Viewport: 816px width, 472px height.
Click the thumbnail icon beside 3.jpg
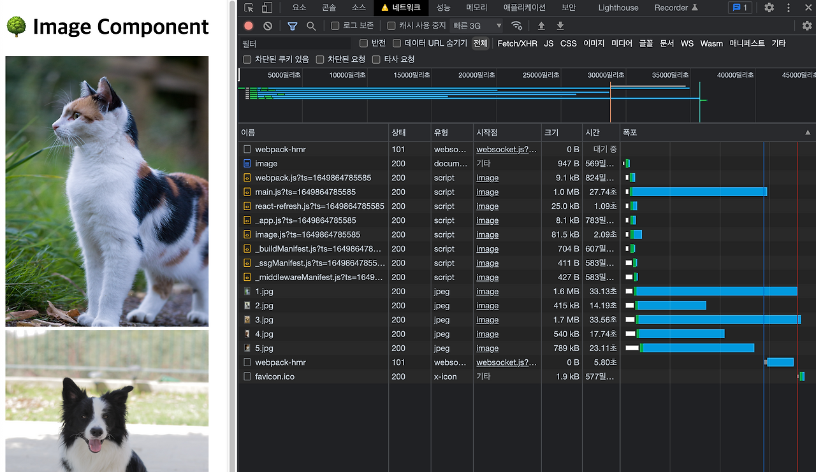coord(247,320)
